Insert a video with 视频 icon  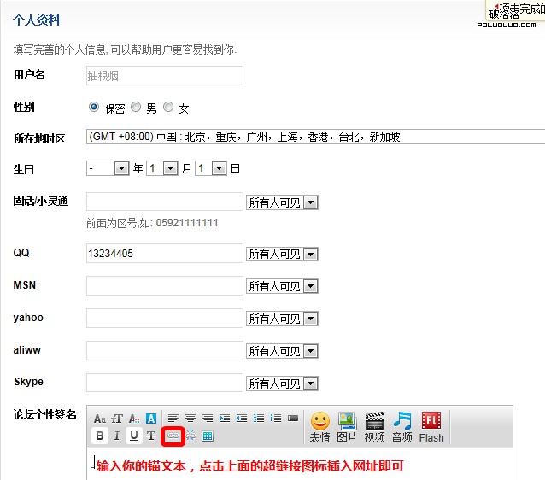pyautogui.click(x=374, y=426)
